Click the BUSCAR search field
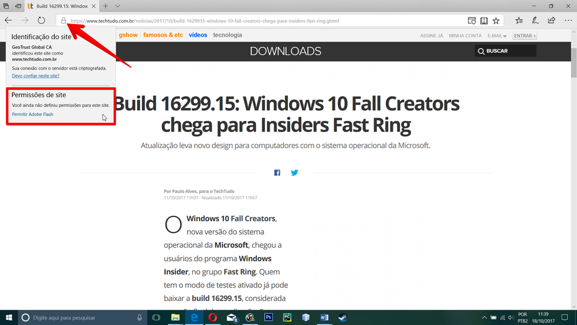Screen dimensions: 577x325 coord(505,51)
